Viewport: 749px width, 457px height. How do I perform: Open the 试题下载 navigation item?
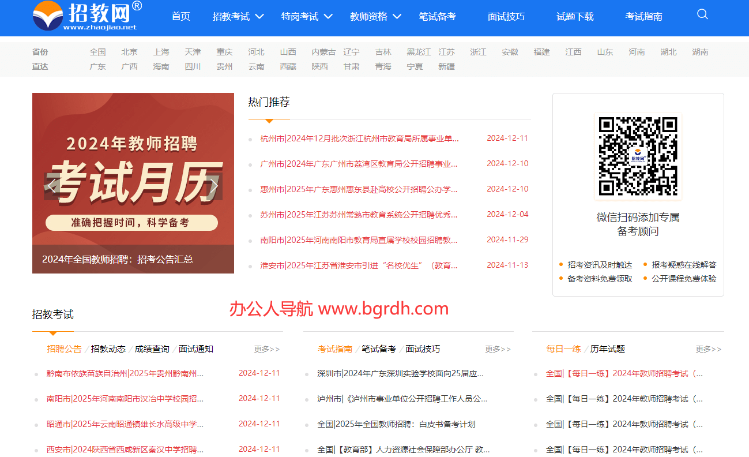point(574,17)
